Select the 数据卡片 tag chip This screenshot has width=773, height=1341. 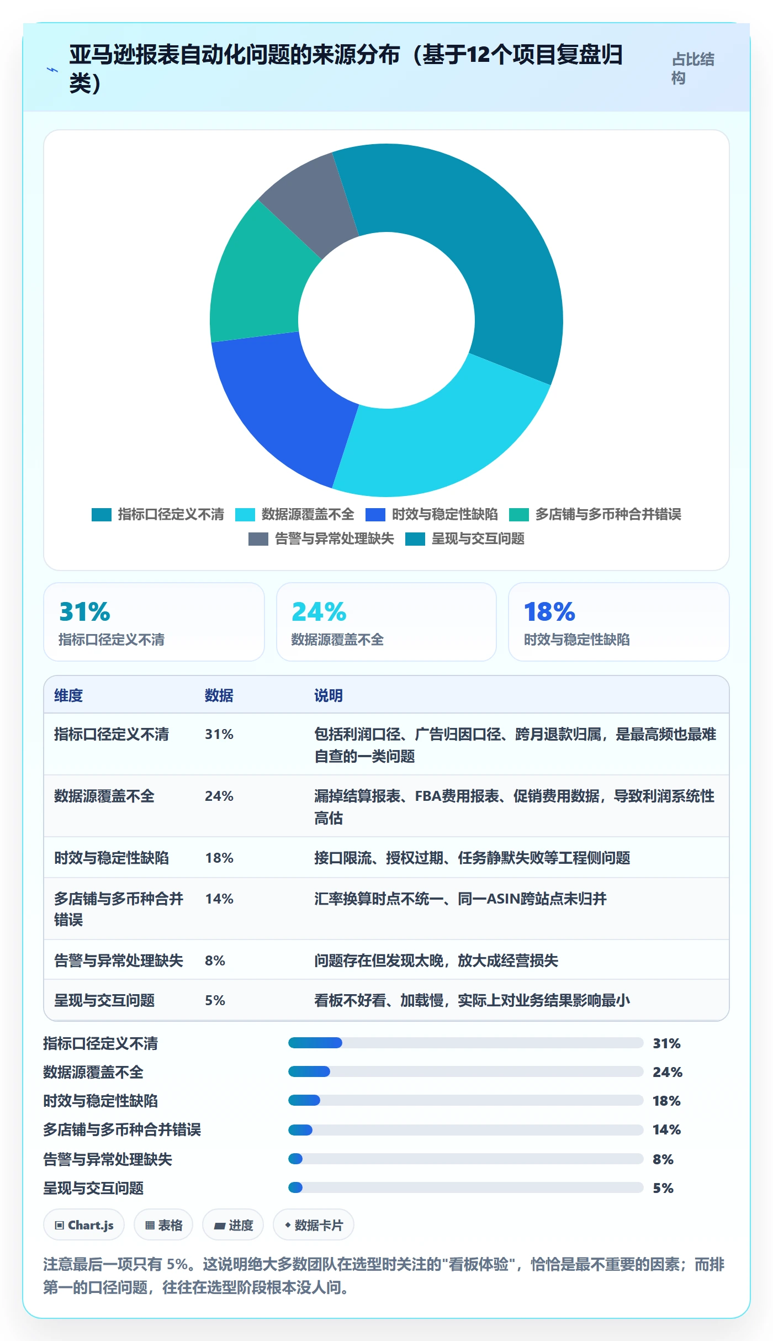pos(314,1225)
